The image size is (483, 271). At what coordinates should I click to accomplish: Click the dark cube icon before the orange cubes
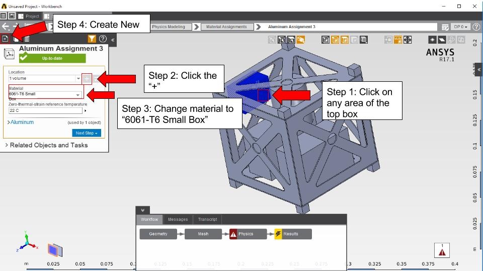[326, 40]
